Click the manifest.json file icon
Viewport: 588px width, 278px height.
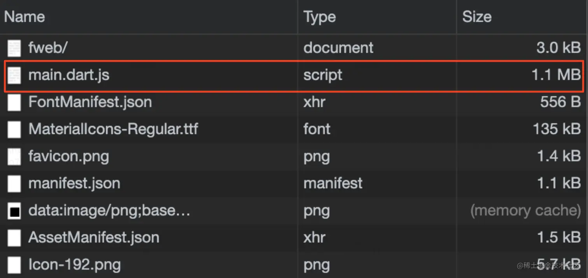(x=14, y=184)
